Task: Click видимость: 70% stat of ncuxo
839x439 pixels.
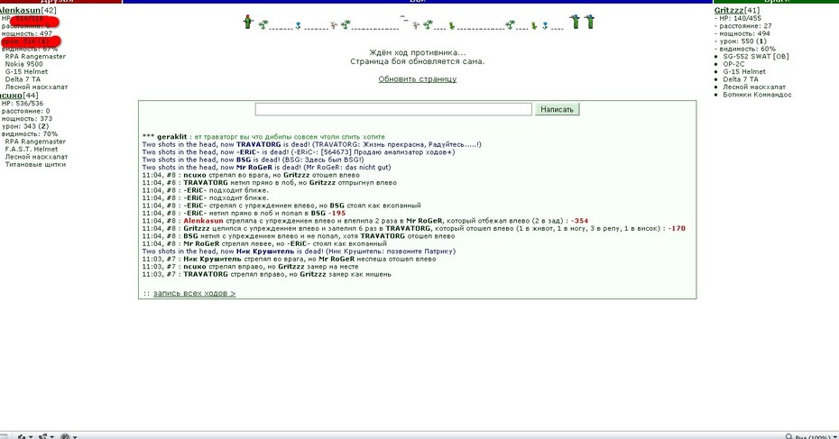Action: 30,134
